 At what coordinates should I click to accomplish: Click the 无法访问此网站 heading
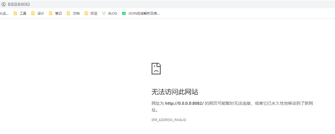point(175,92)
